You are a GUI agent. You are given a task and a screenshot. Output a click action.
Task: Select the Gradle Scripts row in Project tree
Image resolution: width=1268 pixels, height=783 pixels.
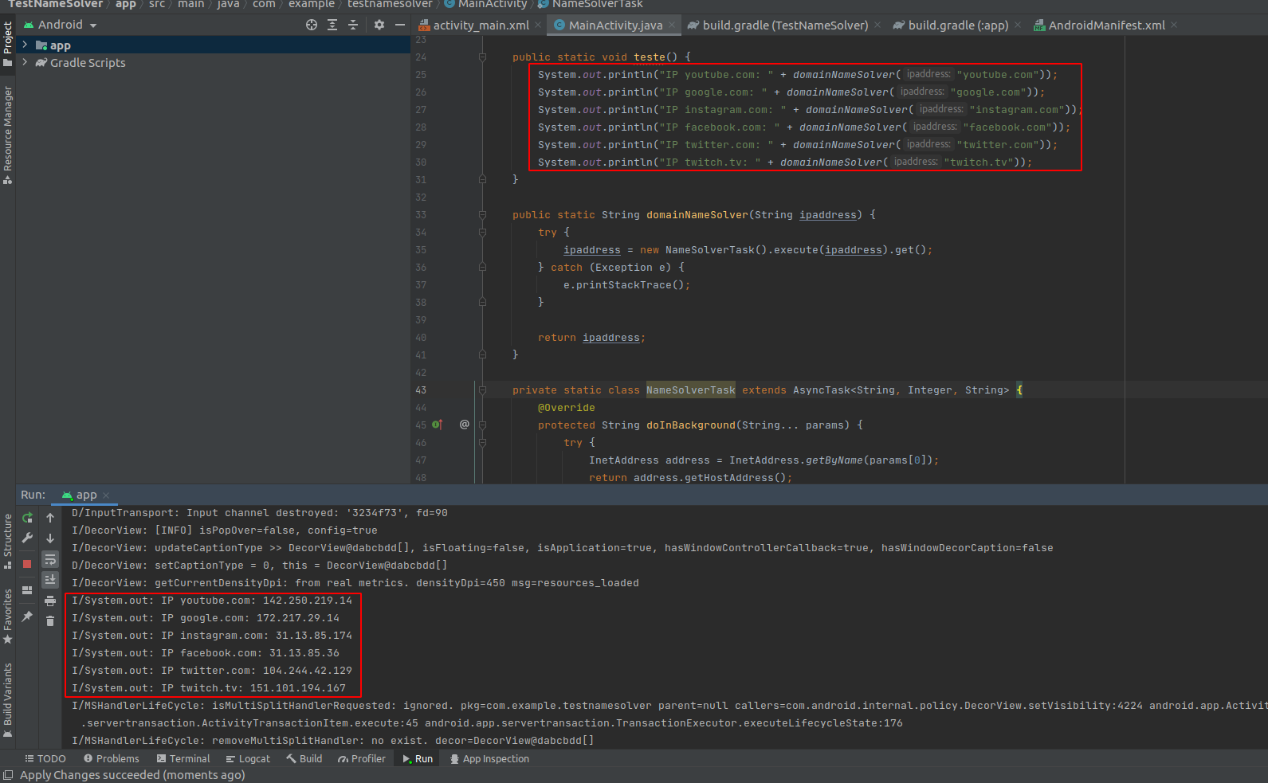point(213,62)
